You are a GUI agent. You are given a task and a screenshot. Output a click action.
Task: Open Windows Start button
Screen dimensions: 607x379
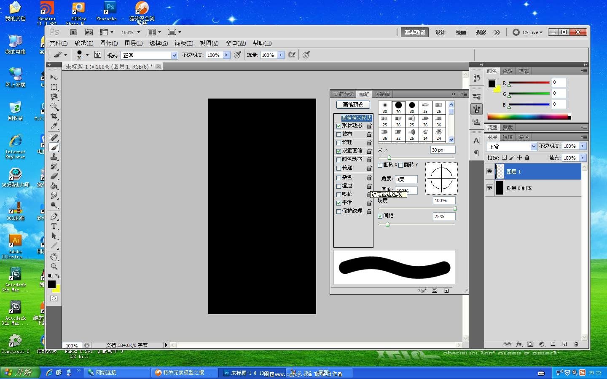click(20, 372)
